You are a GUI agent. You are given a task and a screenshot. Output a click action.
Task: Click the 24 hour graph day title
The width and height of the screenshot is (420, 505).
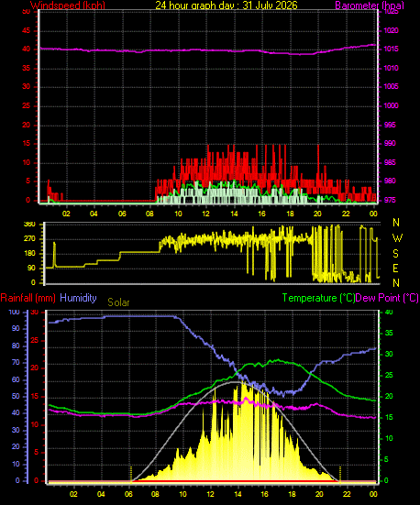pyautogui.click(x=227, y=5)
